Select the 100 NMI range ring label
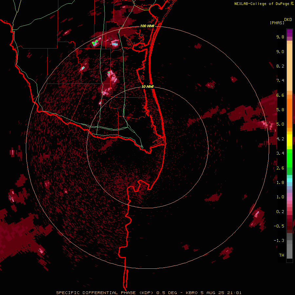The image size is (295, 295). pos(147,26)
